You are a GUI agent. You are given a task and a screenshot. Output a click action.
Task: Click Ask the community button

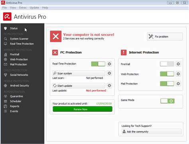click(152, 132)
